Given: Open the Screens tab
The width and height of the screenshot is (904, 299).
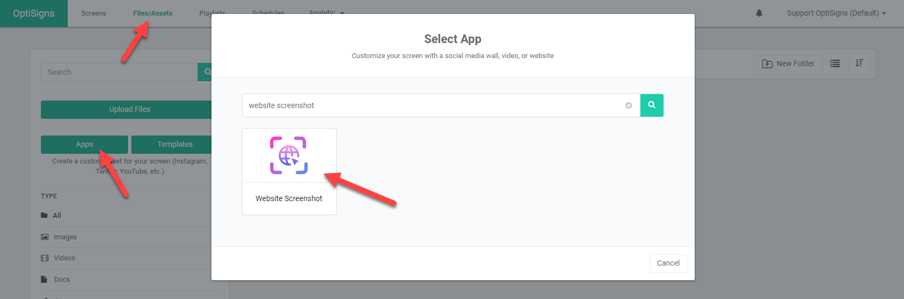Looking at the screenshot, I should tap(94, 13).
